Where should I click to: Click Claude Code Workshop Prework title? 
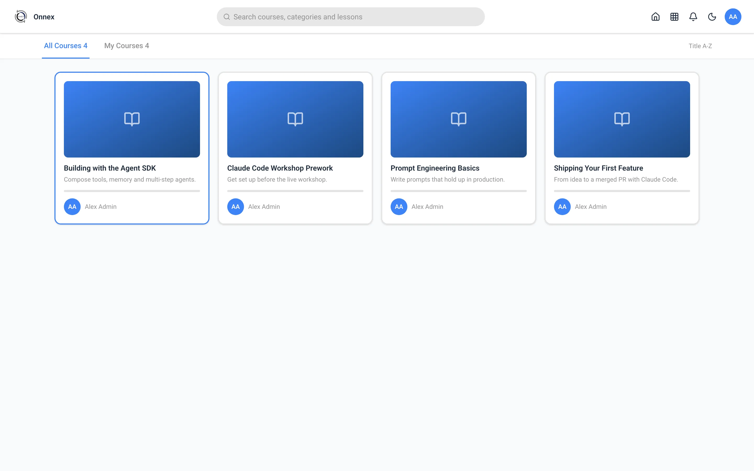click(x=280, y=168)
